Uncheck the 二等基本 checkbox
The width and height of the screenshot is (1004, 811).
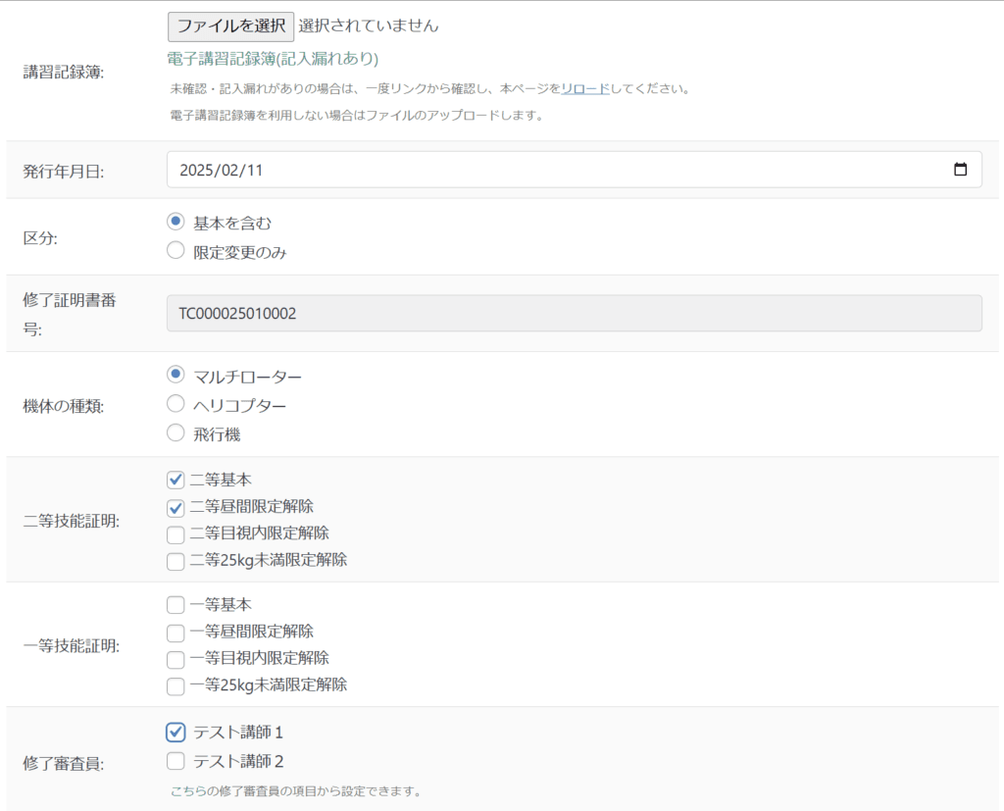click(176, 480)
